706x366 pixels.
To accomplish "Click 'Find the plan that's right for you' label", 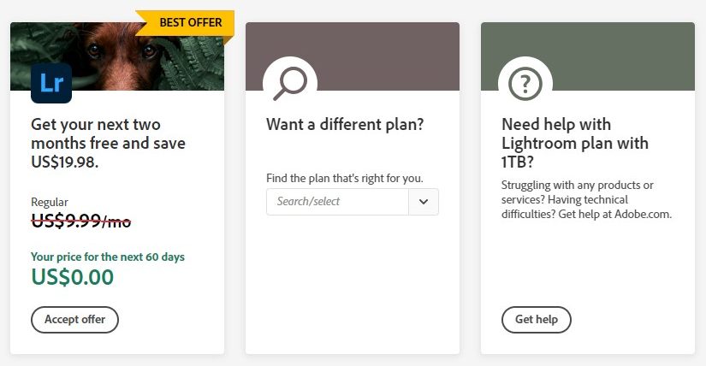I will coord(345,178).
